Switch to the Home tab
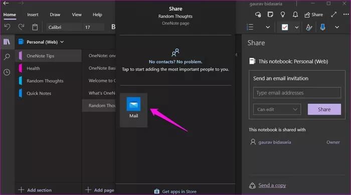Viewport: 351px width, 195px height. click(10, 15)
